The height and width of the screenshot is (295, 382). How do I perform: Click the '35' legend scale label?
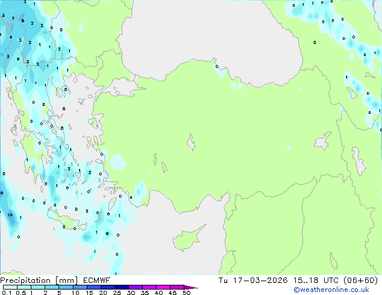145,293
